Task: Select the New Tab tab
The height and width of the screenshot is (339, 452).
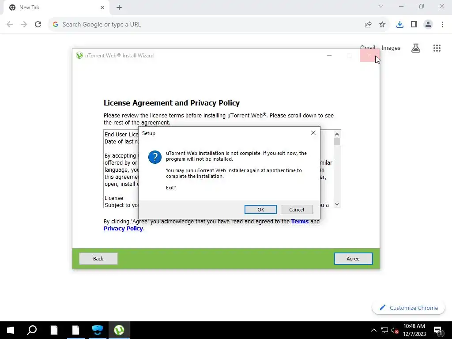Action: pos(57,8)
